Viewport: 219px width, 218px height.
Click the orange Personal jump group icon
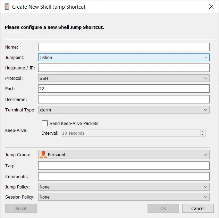pos(43,154)
